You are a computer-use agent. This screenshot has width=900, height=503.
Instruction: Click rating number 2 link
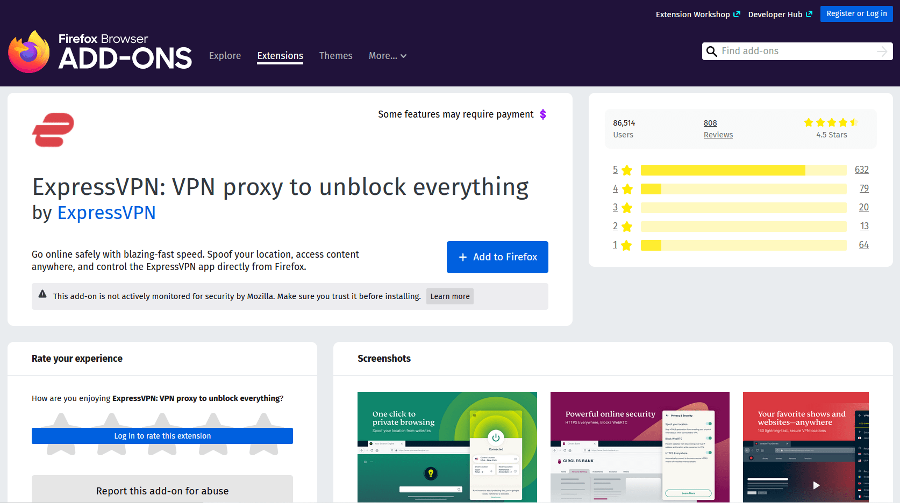[x=615, y=226]
